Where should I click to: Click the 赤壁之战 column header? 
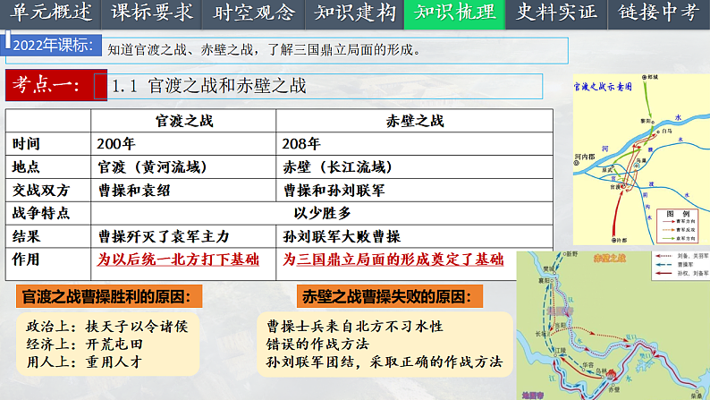click(x=415, y=121)
